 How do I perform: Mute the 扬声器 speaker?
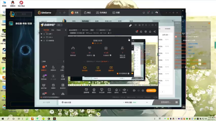point(124,91)
